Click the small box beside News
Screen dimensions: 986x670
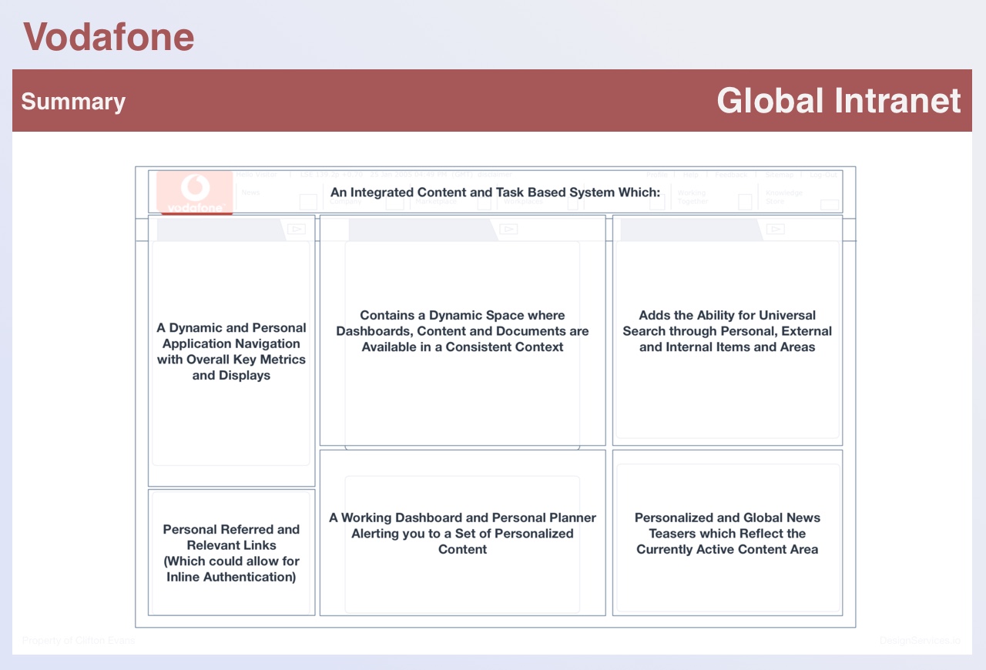coord(308,203)
